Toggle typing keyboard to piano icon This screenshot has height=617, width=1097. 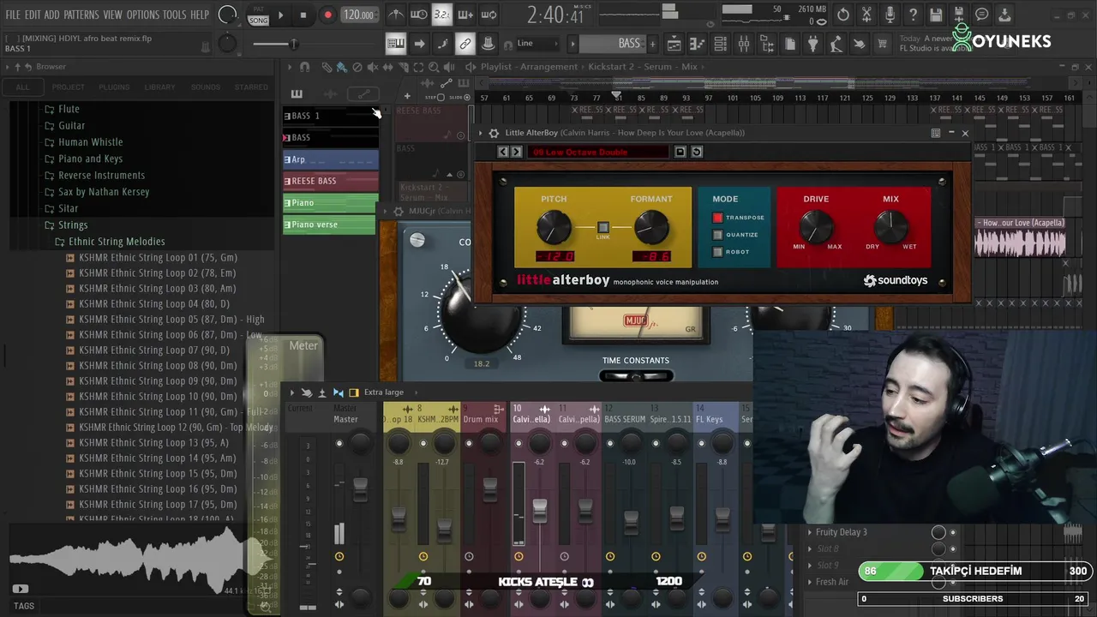coord(395,44)
